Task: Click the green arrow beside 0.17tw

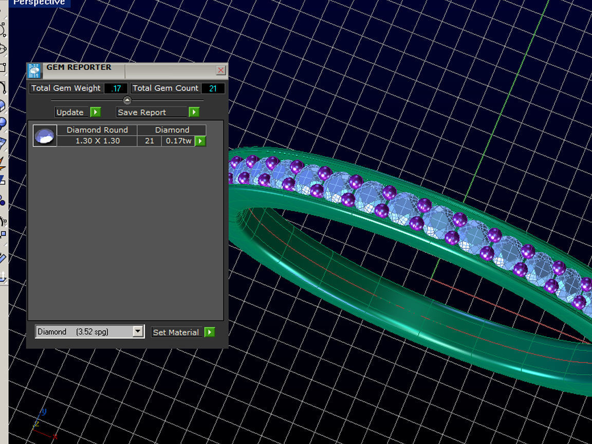Action: (x=200, y=141)
